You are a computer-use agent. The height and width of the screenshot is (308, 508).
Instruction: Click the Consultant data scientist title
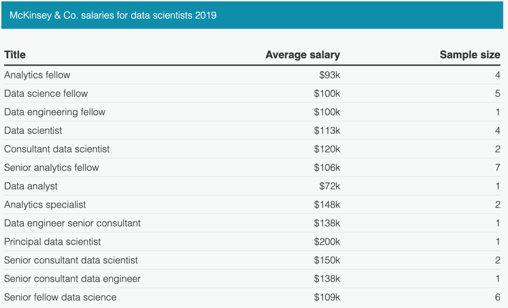pos(57,149)
